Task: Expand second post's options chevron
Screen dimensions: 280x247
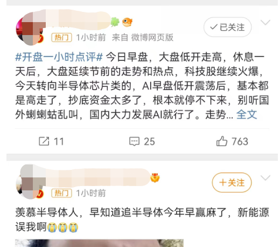Action: click(x=265, y=178)
